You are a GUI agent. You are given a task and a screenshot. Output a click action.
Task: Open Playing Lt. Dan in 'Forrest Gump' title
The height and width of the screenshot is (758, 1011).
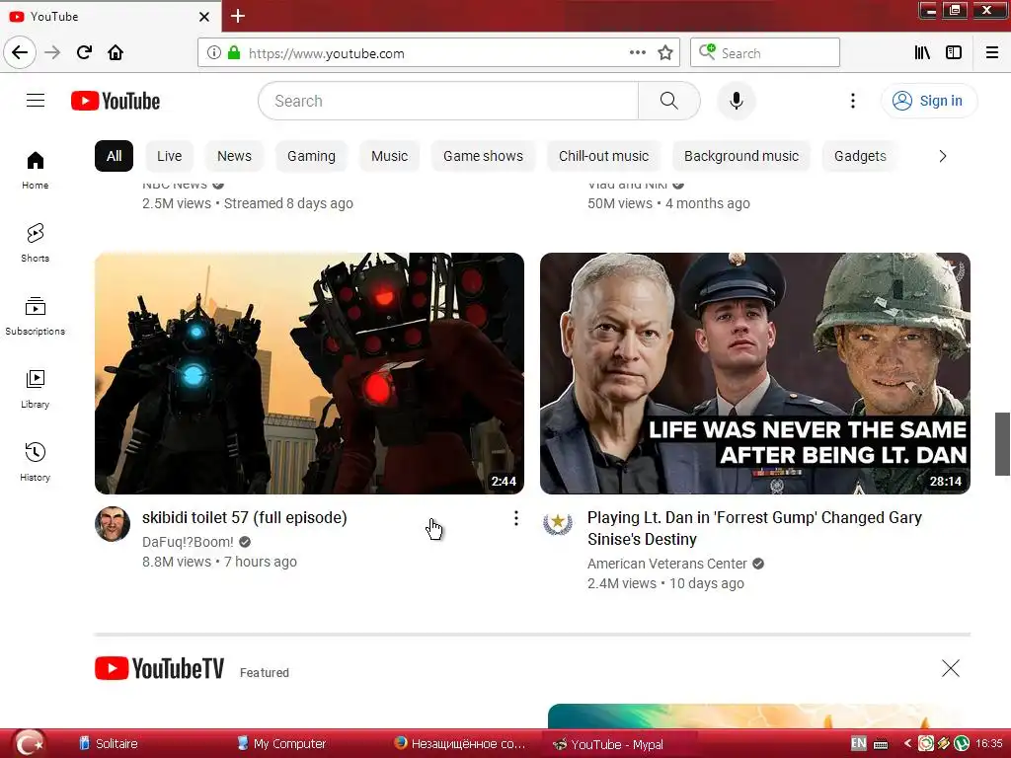coord(754,529)
